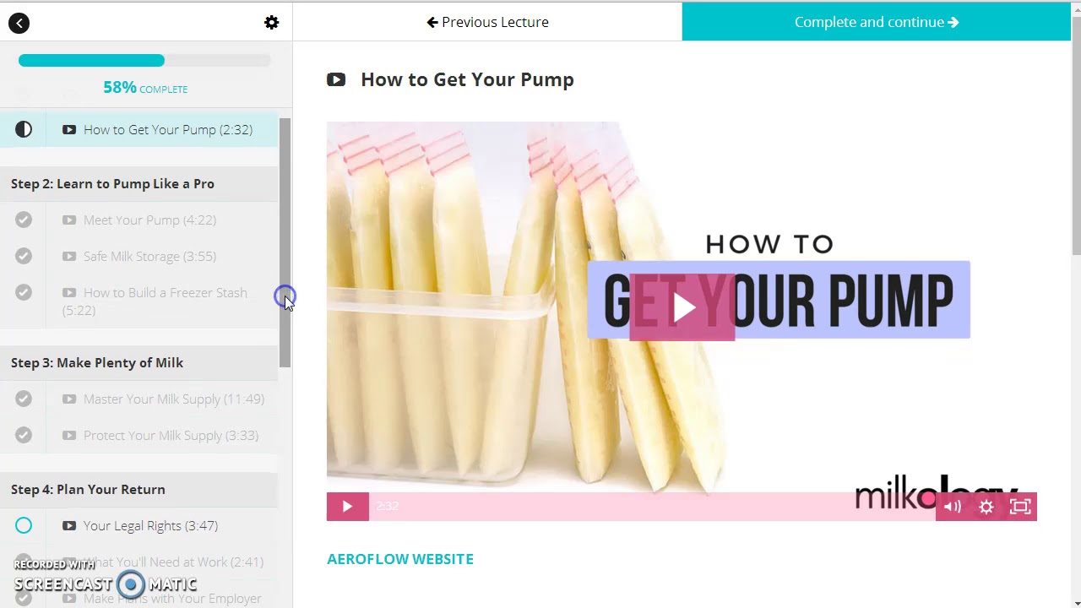Open the Aeroflow Website link
This screenshot has width=1081, height=608.
click(x=400, y=559)
